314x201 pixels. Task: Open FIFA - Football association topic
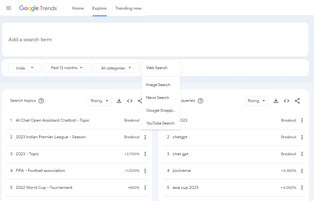click(x=40, y=171)
